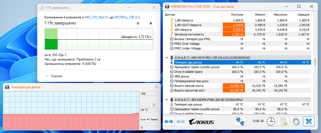Click the graph maximum value field showing 100

(149, 94)
